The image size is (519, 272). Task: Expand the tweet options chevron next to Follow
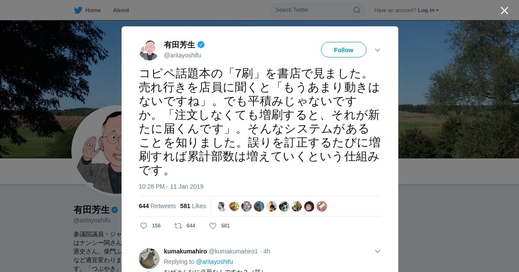click(x=378, y=50)
